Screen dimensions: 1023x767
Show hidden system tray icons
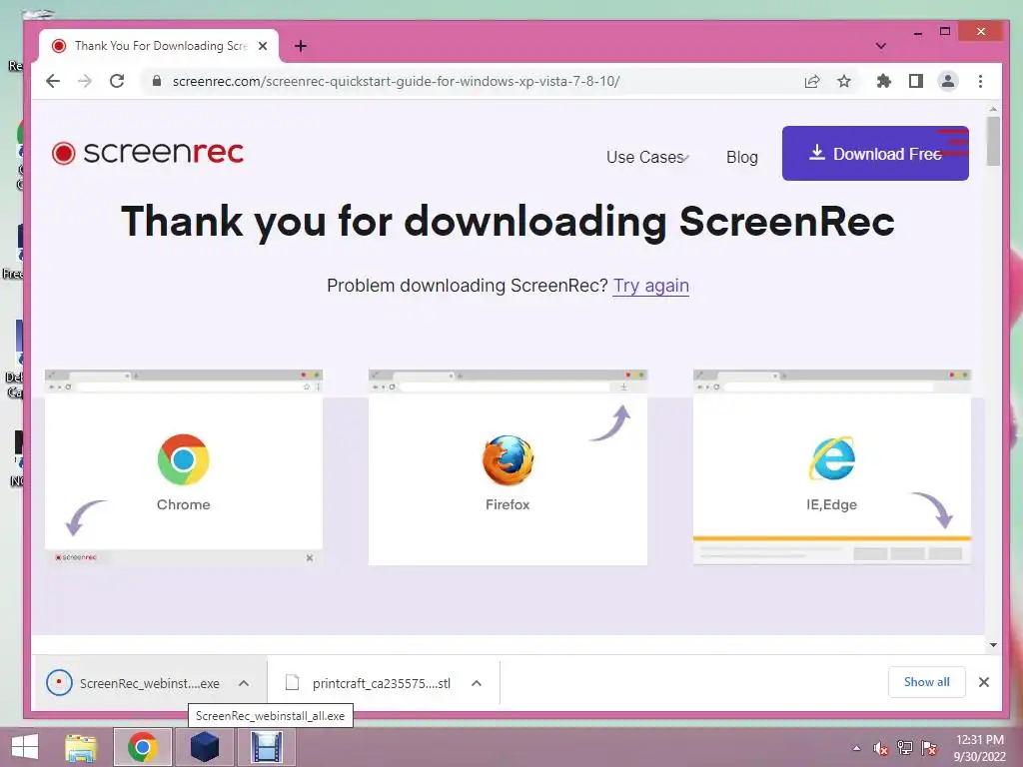[856, 748]
